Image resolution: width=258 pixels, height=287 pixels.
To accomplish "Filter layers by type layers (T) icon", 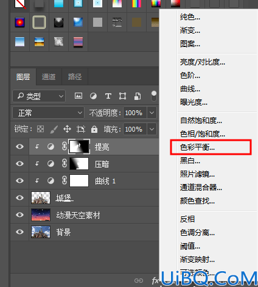I will 108,96.
